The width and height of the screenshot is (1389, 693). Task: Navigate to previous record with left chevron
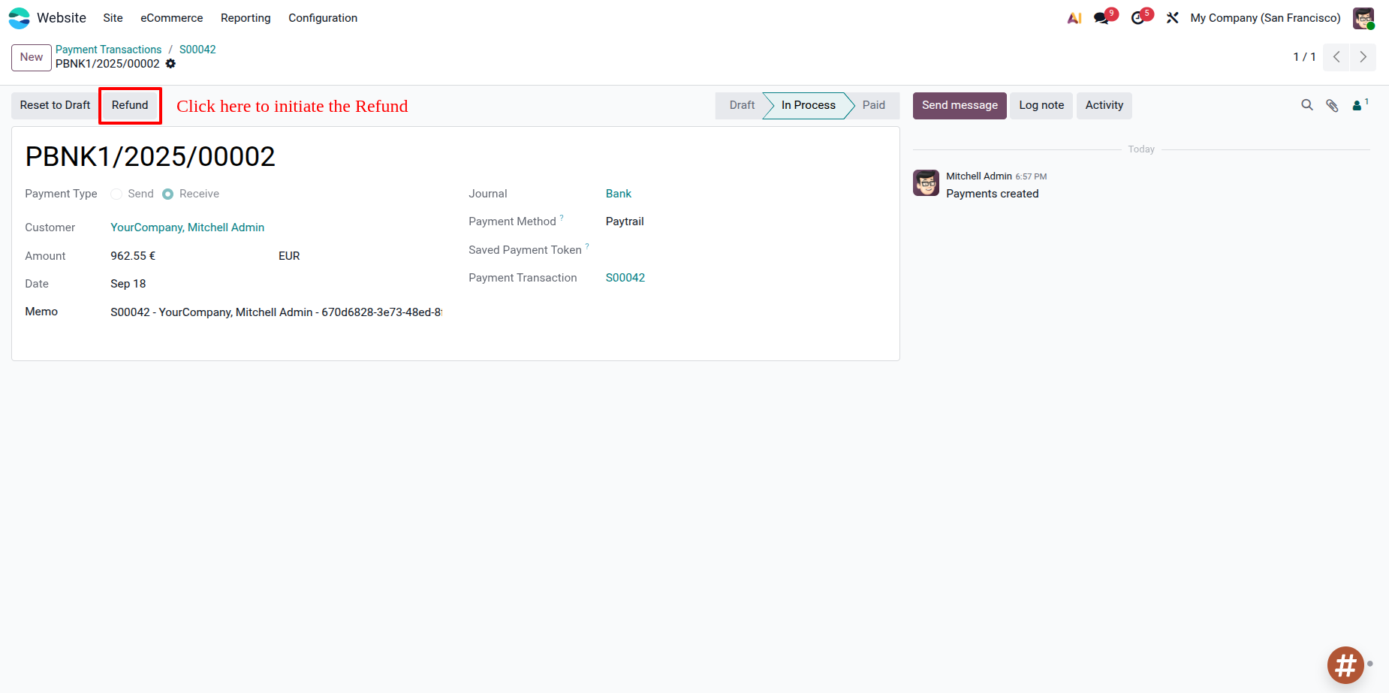coord(1336,56)
